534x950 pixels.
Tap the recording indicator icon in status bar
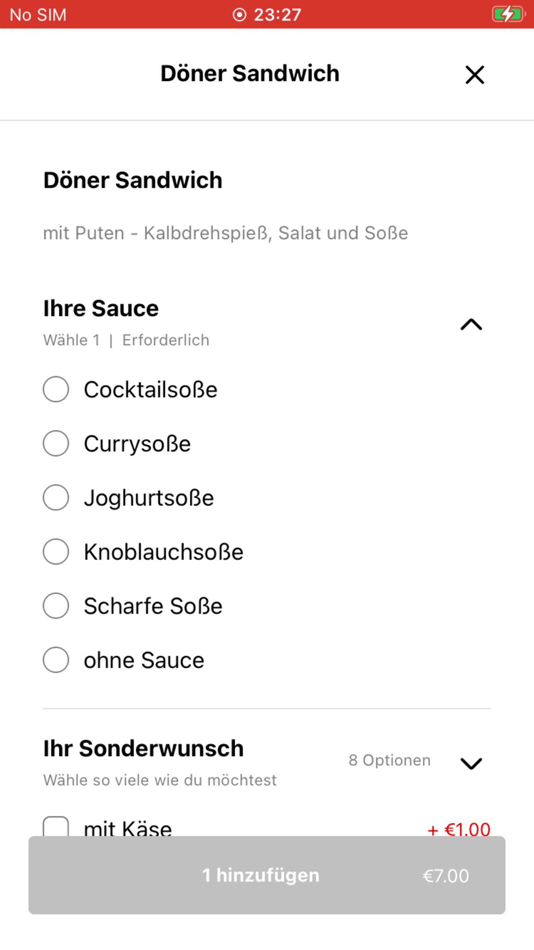tap(239, 15)
